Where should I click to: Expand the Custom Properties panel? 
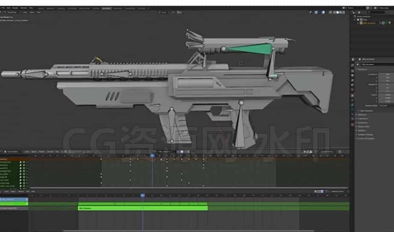(x=366, y=139)
